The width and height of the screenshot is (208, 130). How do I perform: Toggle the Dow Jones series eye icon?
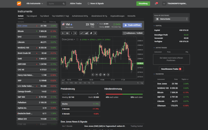(77, 39)
